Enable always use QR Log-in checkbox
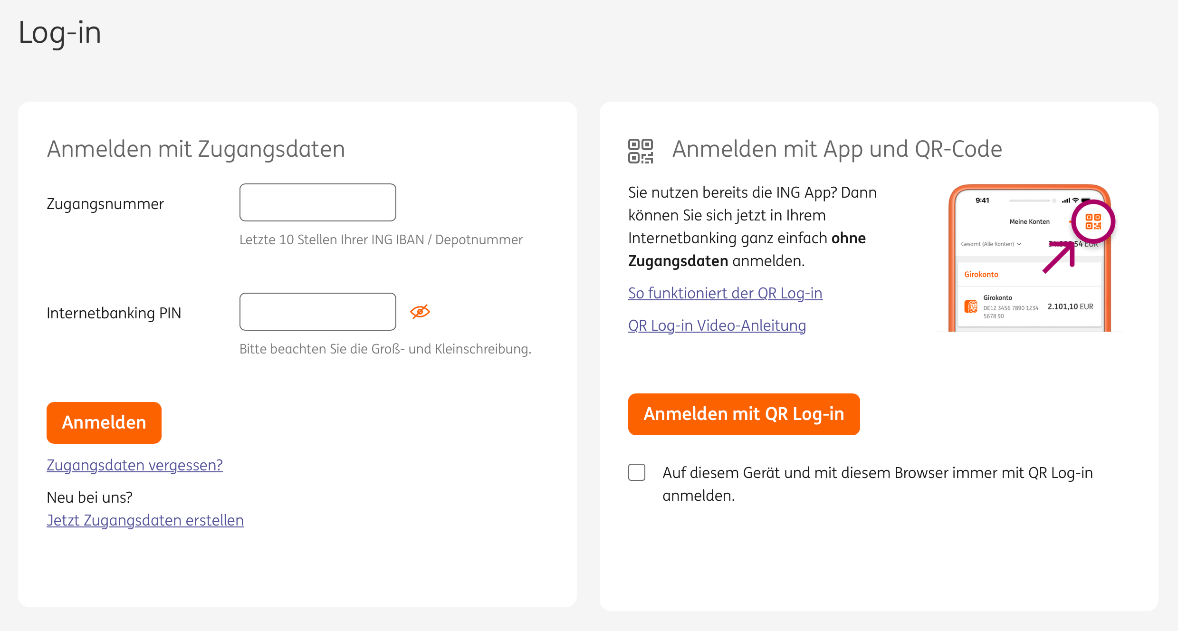Image resolution: width=1178 pixels, height=631 pixels. tap(637, 472)
